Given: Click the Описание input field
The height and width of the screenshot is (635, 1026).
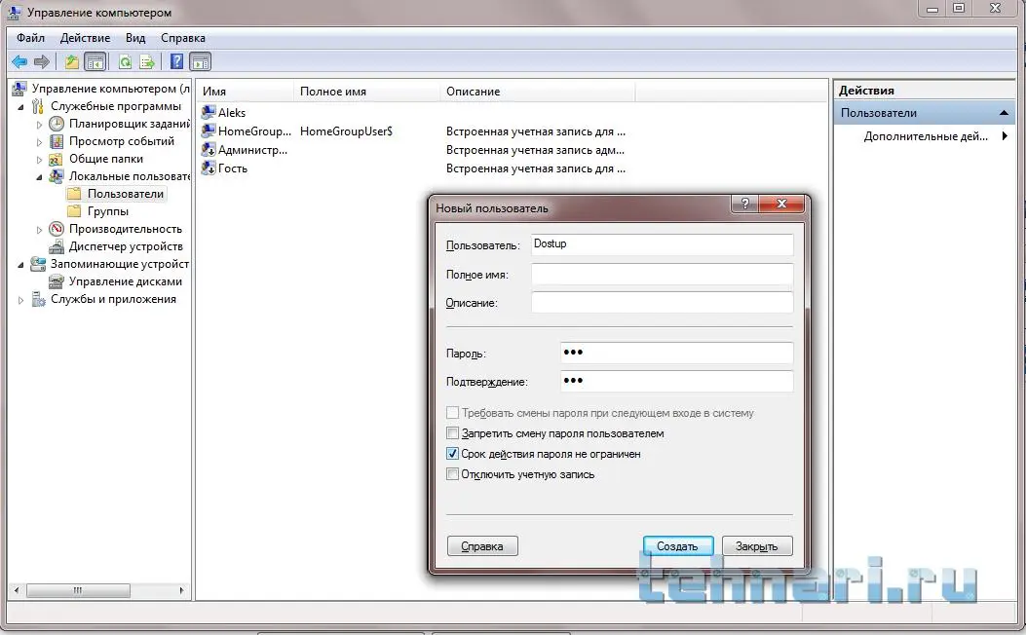Looking at the screenshot, I should click(663, 302).
